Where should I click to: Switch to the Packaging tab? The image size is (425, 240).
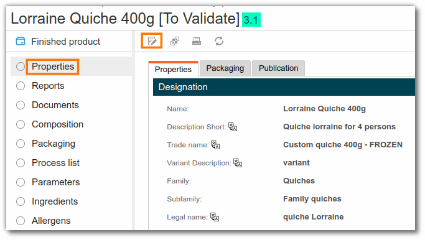225,68
